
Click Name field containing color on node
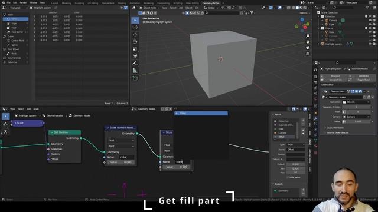(127, 157)
